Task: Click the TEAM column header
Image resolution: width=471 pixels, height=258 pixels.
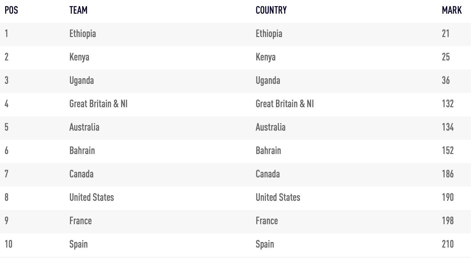Action: click(x=78, y=10)
